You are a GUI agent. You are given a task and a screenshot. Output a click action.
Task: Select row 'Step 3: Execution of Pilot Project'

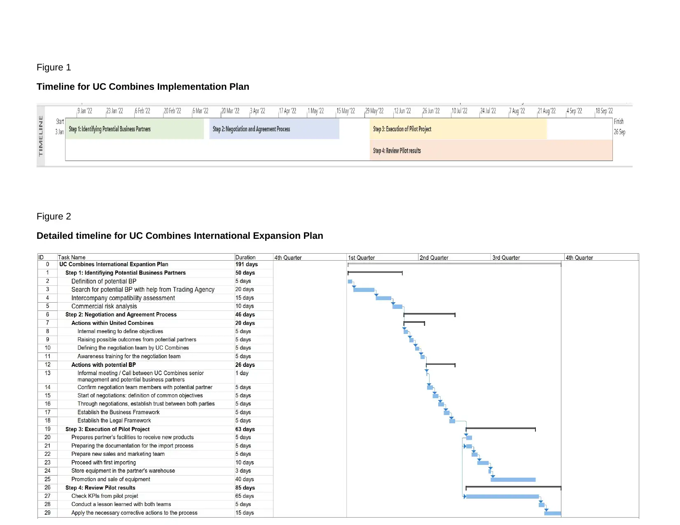pos(155,429)
